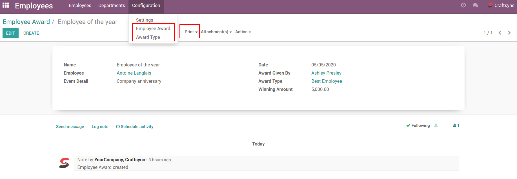Expand the Print dropdown
The width and height of the screenshot is (517, 179).
click(x=191, y=32)
